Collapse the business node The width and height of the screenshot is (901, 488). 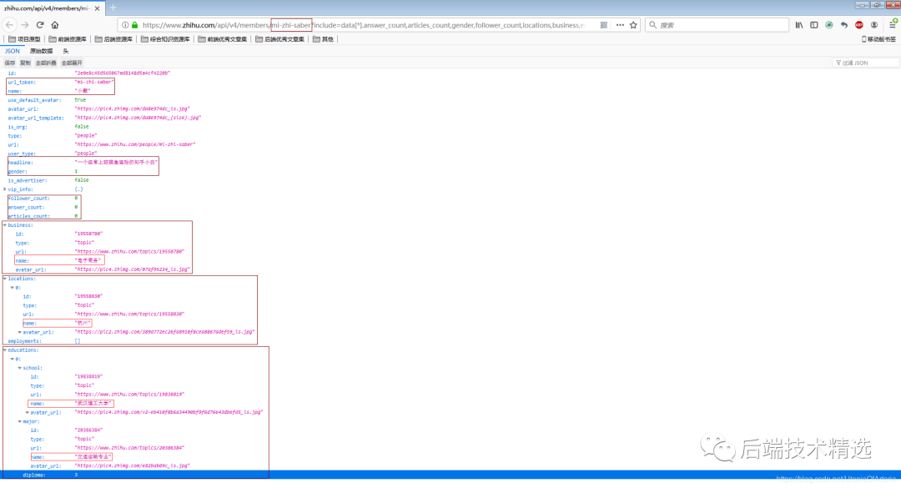pos(5,224)
